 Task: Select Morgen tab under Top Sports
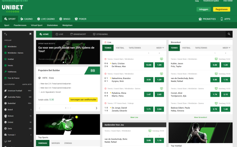point(56,143)
